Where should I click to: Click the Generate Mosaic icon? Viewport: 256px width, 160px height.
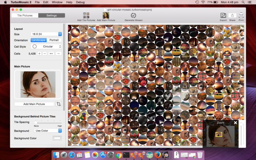pos(133,15)
